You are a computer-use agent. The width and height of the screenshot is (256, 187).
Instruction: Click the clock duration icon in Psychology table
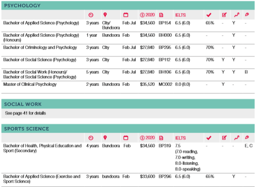[x=91, y=15]
